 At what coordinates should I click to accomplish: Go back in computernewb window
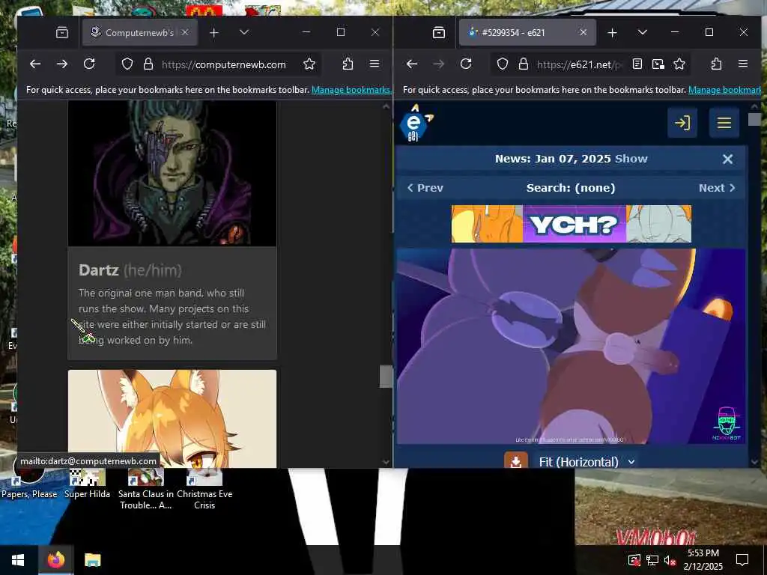(35, 64)
